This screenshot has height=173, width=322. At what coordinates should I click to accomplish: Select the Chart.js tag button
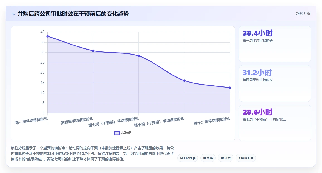(x=188, y=158)
